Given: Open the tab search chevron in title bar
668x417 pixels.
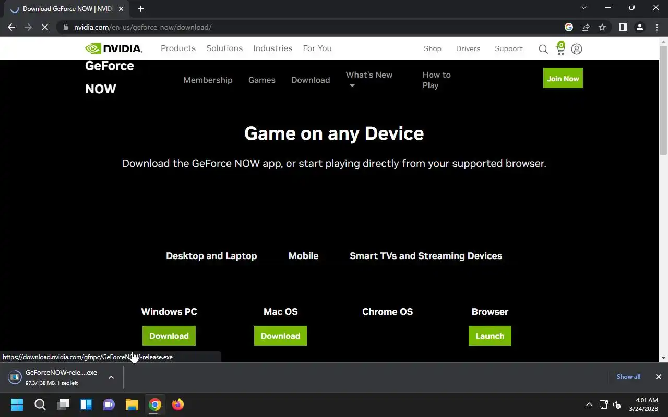Looking at the screenshot, I should click(x=584, y=8).
